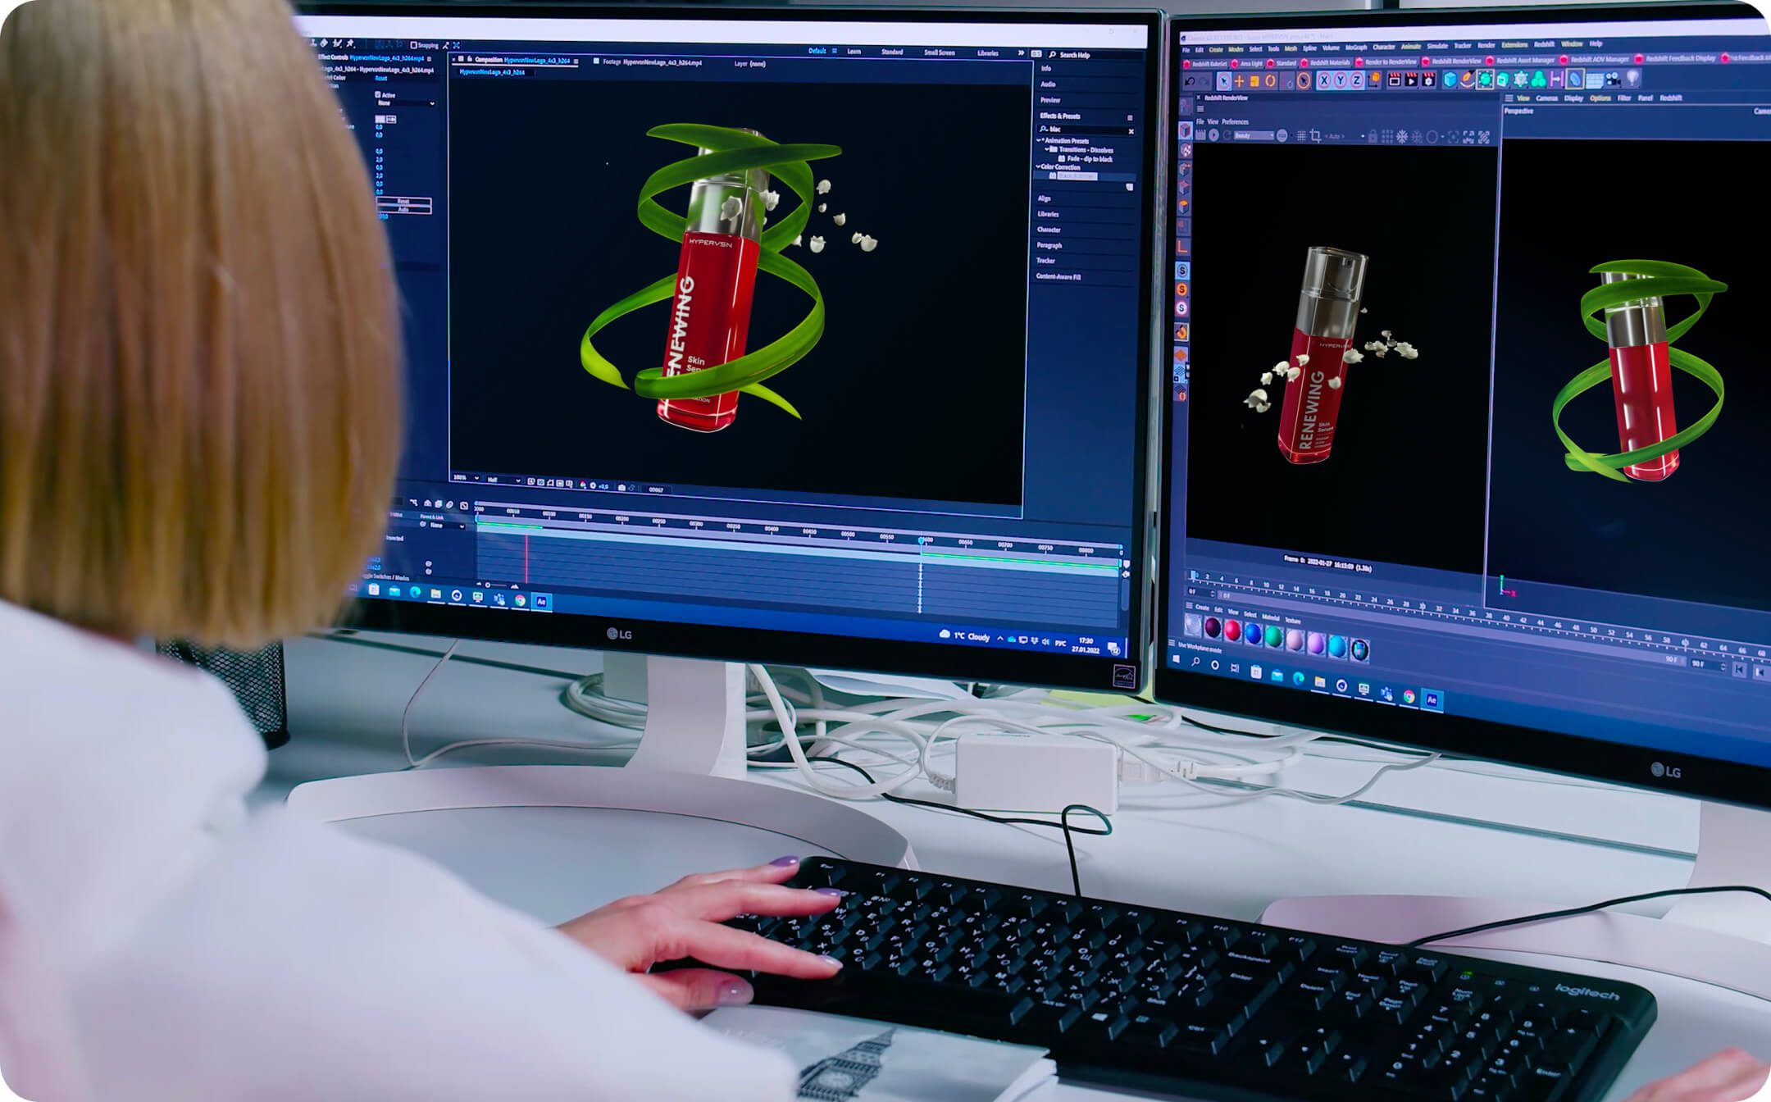Show hidden system tray icons chevron

[999, 639]
